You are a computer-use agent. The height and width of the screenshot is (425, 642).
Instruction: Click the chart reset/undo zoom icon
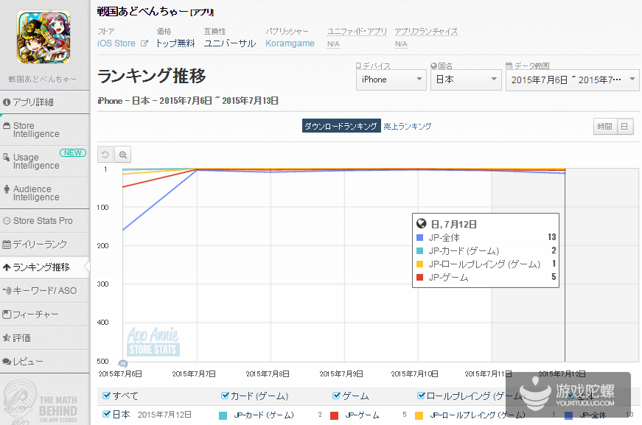click(x=105, y=155)
